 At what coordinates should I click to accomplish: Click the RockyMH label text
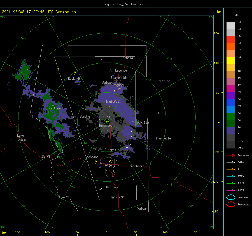tap(74, 79)
